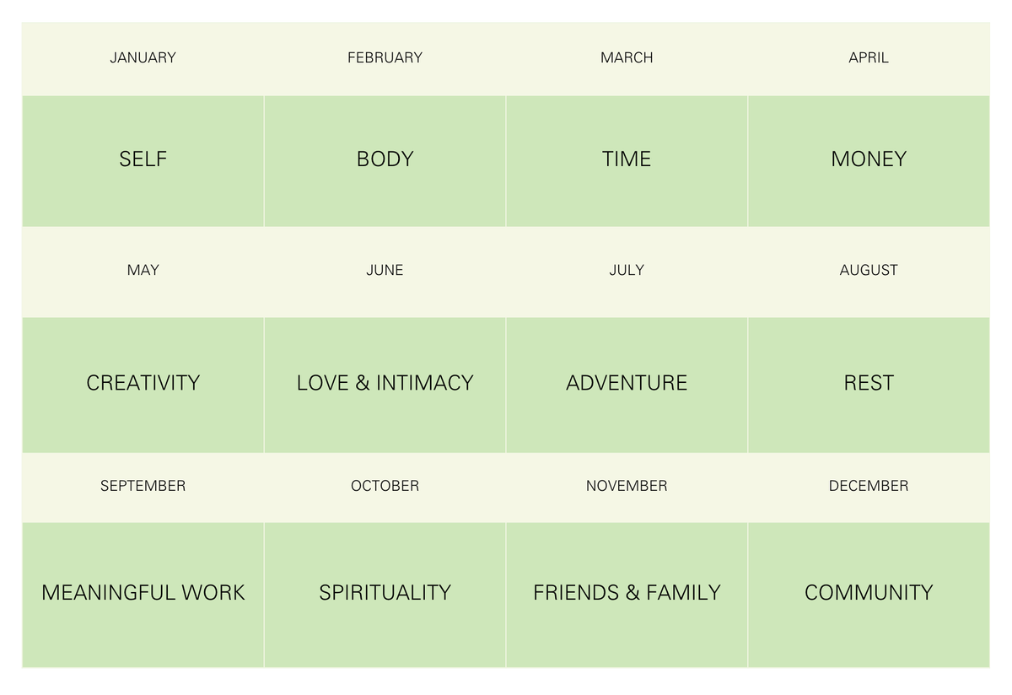This screenshot has width=1012, height=695.
Task: Select the JUNE month label
Action: click(x=385, y=271)
